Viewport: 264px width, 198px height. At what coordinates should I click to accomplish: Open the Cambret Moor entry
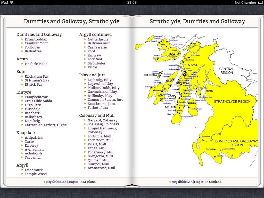pos(36,43)
